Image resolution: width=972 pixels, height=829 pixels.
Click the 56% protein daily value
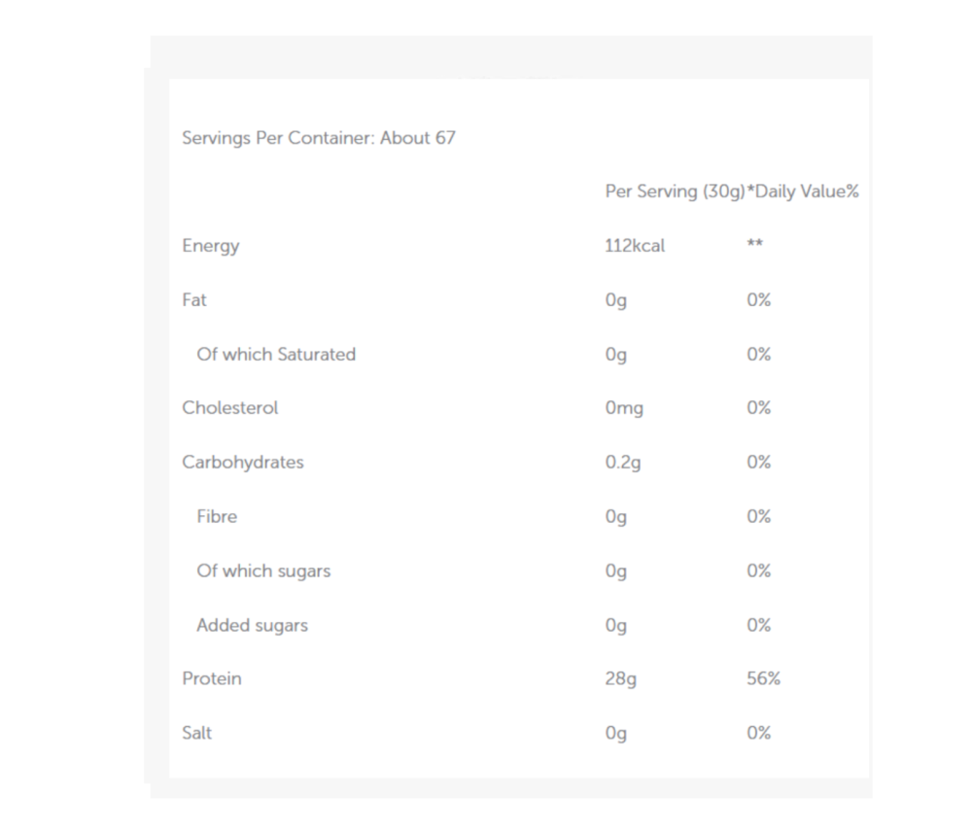pos(763,678)
